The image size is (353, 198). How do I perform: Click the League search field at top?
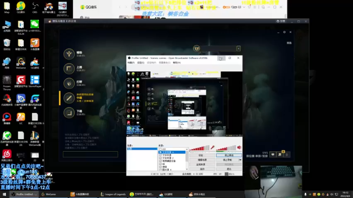pyautogui.click(x=218, y=48)
